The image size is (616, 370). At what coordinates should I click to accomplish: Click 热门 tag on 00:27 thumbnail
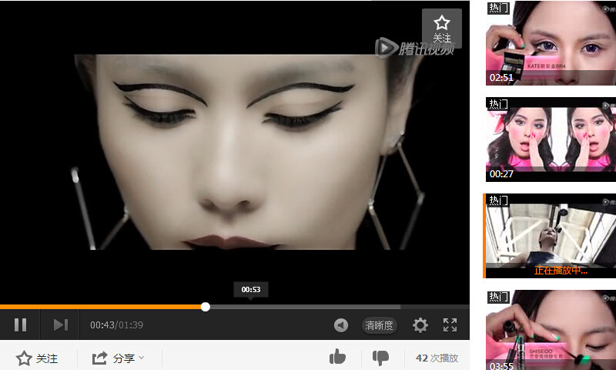(x=498, y=104)
